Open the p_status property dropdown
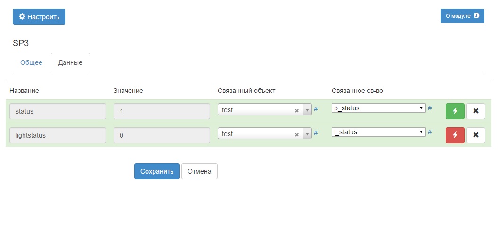 (x=378, y=108)
